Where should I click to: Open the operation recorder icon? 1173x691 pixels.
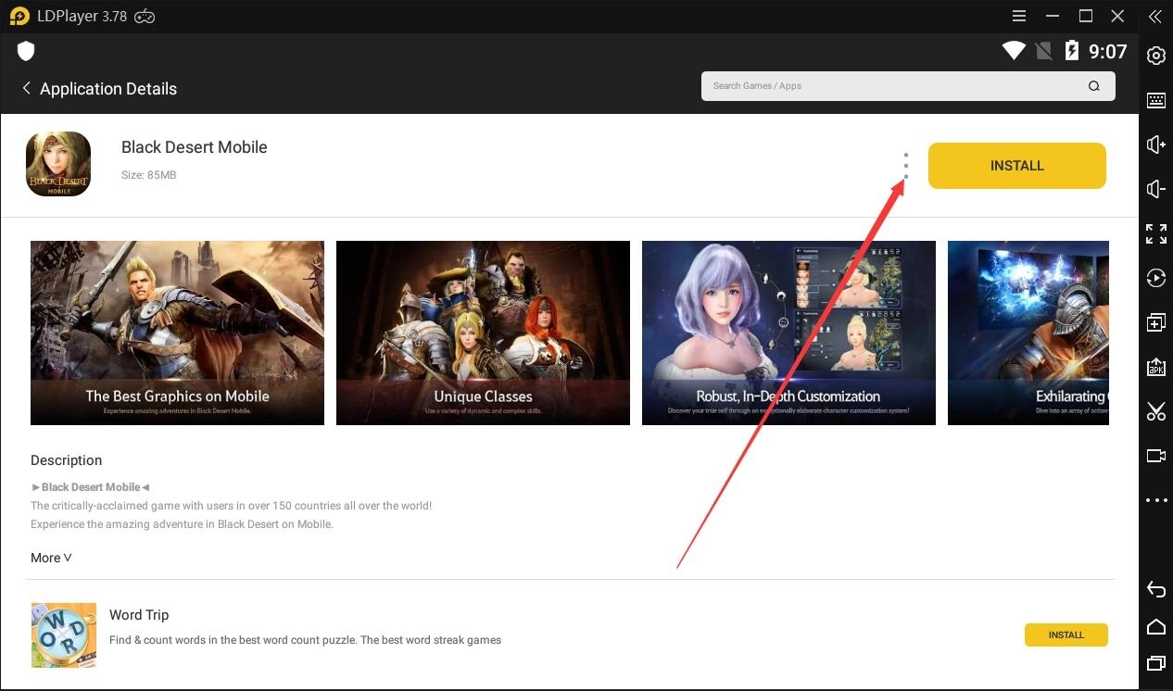pos(1155,278)
